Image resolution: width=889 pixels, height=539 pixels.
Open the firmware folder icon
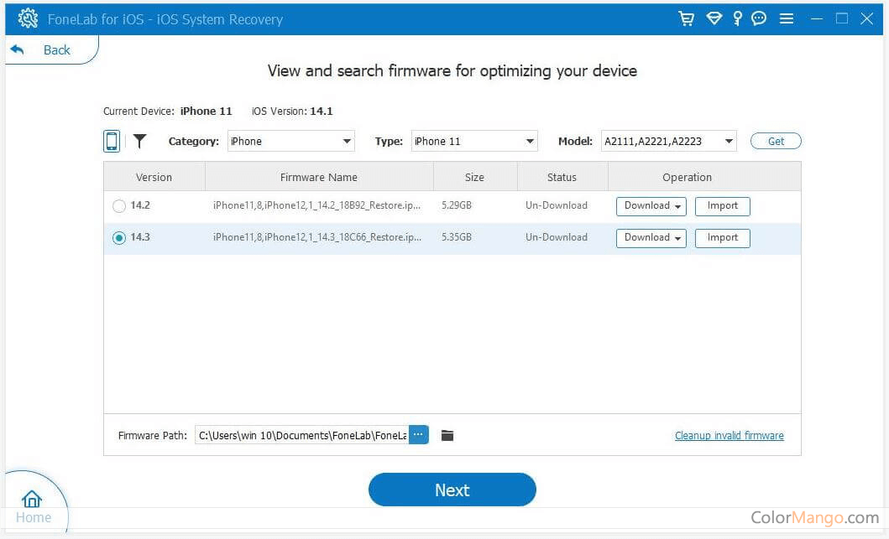[447, 435]
